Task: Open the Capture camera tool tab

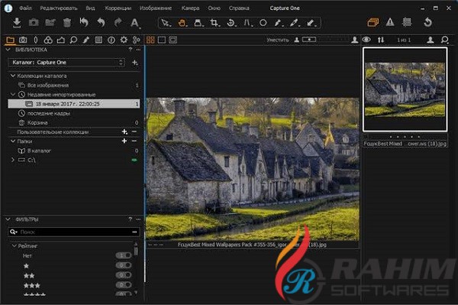Action: pyautogui.click(x=23, y=40)
